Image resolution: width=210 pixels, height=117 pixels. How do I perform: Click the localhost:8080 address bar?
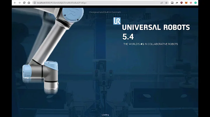100,3
